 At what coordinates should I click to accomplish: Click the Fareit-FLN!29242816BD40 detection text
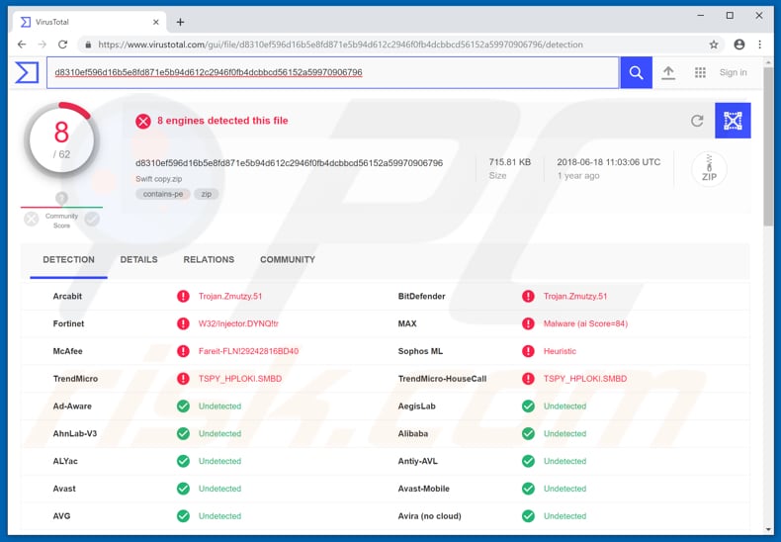pyautogui.click(x=248, y=351)
